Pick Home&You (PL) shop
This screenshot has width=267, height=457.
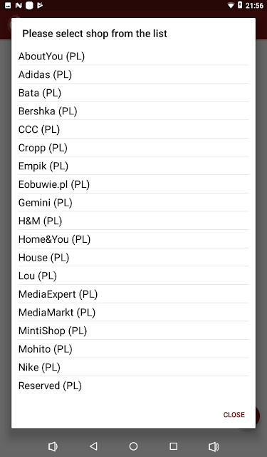133,239
